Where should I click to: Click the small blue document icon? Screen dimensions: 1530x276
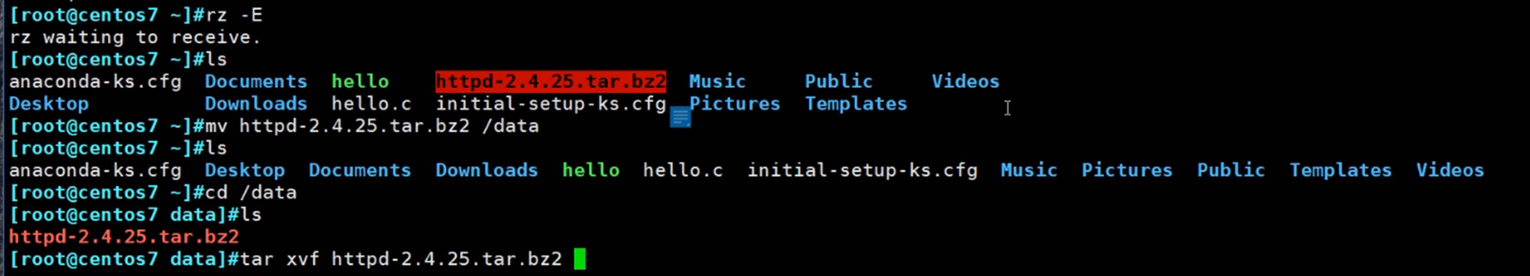tap(680, 117)
